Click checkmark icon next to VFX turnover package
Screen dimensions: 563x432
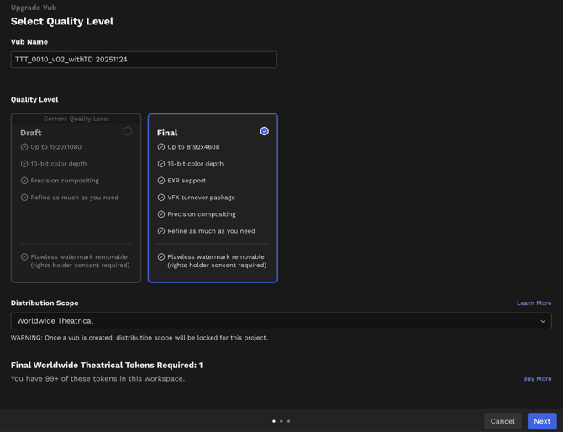click(x=161, y=198)
